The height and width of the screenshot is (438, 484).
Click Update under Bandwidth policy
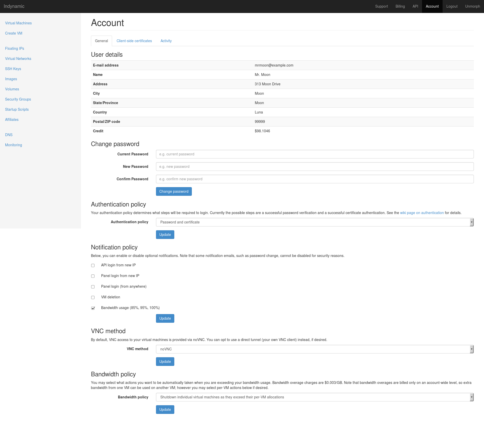coord(165,410)
